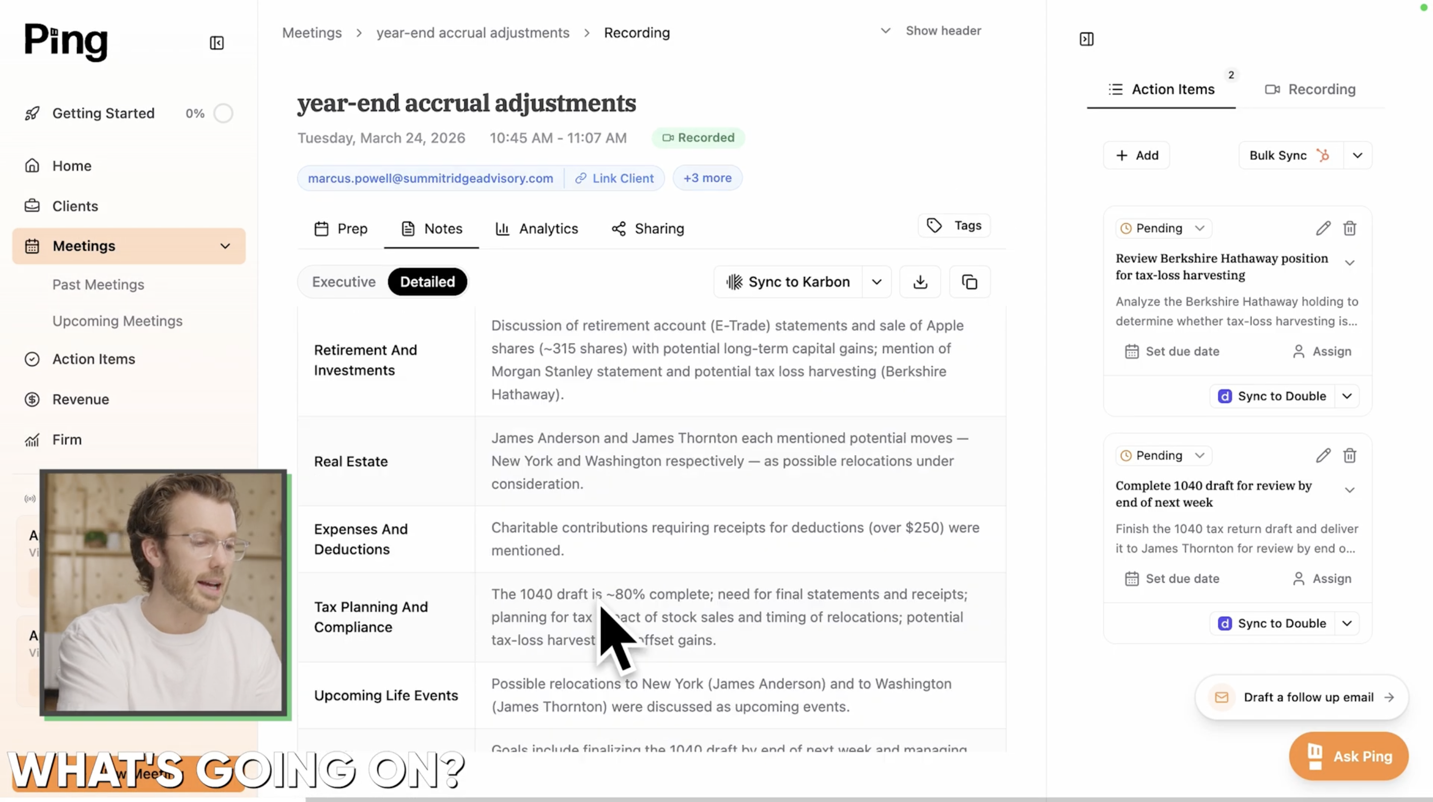Download the meeting notes

(x=920, y=282)
